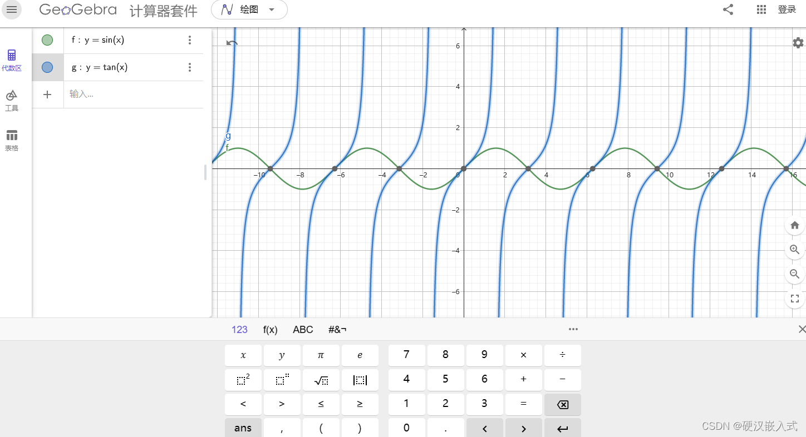
Task: Zoom out on the graph
Action: 795,274
